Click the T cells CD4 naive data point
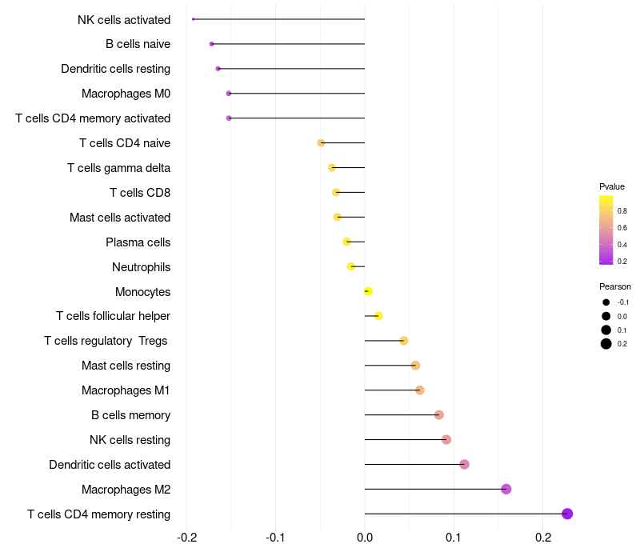Viewport: 640px width, 560px height. tap(321, 142)
